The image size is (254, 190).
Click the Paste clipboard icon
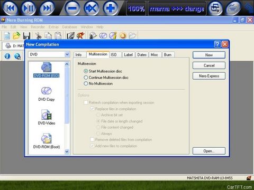(x=58, y=36)
